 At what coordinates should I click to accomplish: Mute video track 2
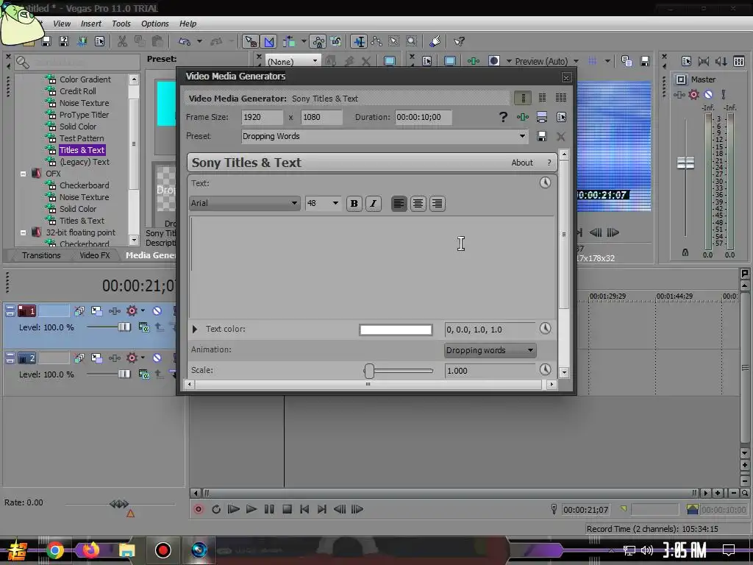pos(157,358)
